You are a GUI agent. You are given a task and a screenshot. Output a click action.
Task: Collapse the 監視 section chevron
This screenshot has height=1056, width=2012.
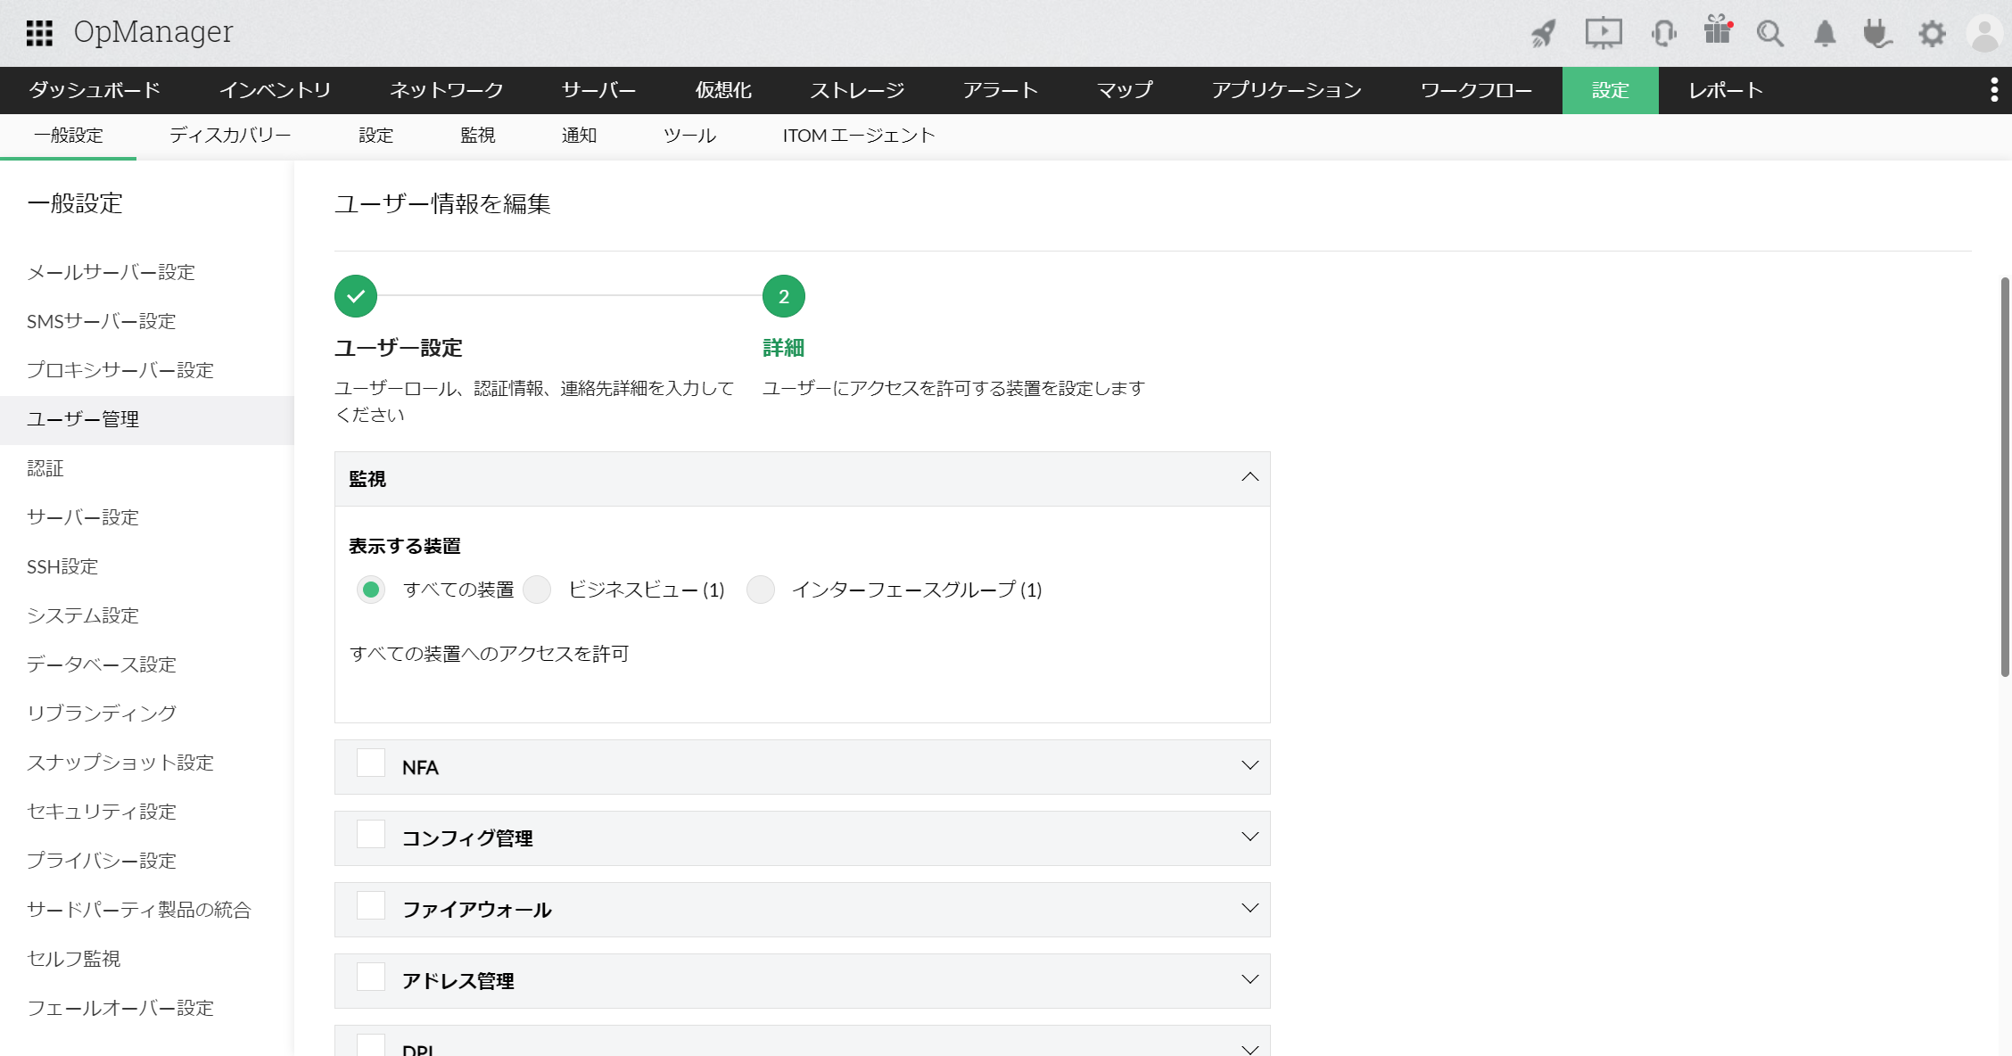pos(1249,478)
